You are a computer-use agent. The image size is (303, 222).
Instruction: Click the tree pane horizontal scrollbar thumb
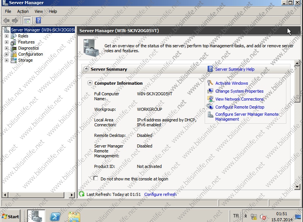point(36,195)
